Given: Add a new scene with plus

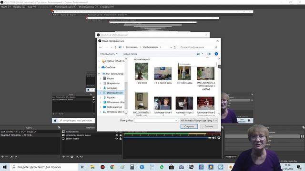Looking at the screenshot, I should (x=2, y=157).
